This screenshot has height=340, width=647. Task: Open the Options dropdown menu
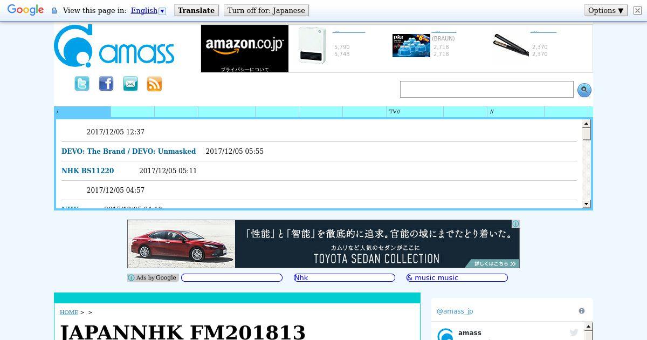tap(606, 10)
